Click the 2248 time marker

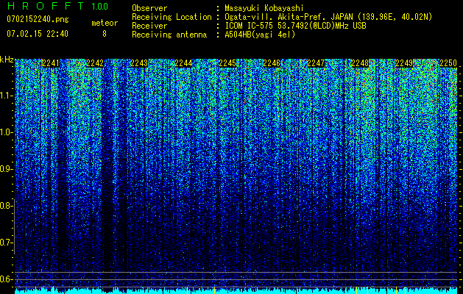click(360, 63)
